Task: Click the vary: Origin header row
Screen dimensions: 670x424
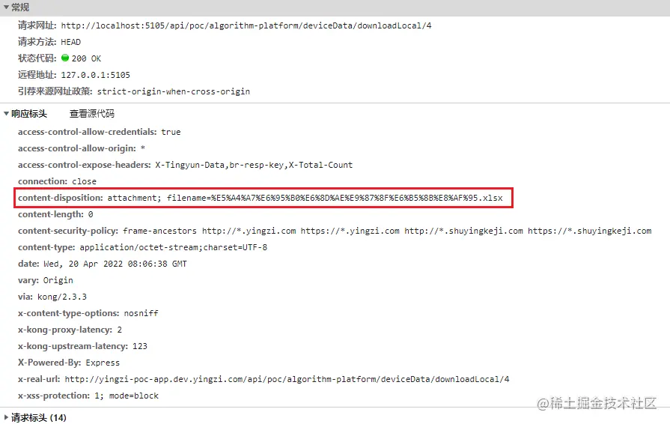Action: [x=46, y=280]
